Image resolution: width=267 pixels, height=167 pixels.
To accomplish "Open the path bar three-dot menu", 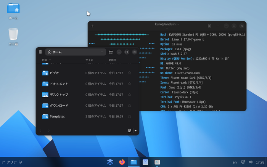I will [x=102, y=52].
